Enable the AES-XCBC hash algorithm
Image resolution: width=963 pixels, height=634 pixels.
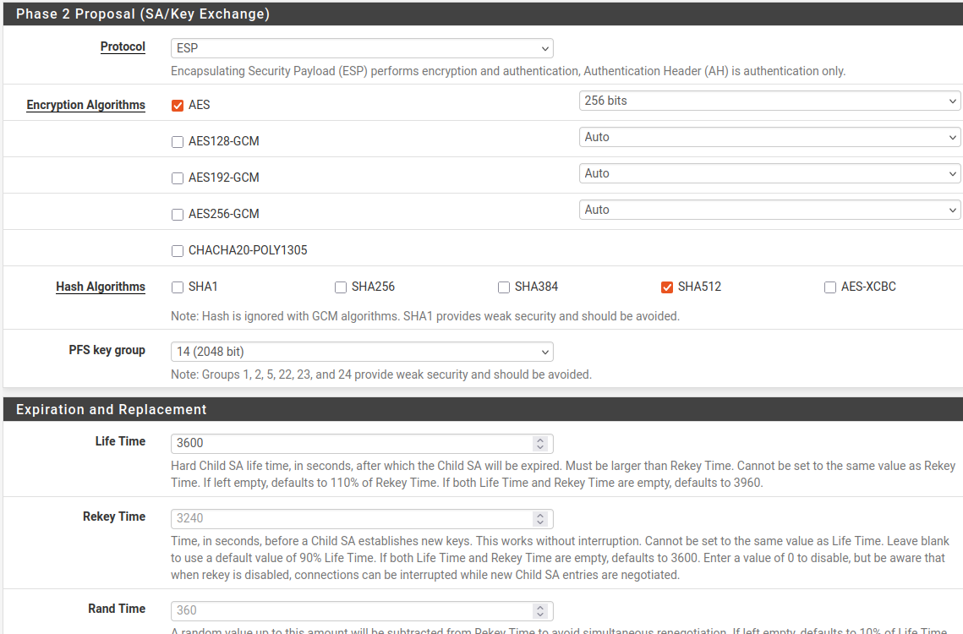coord(829,287)
